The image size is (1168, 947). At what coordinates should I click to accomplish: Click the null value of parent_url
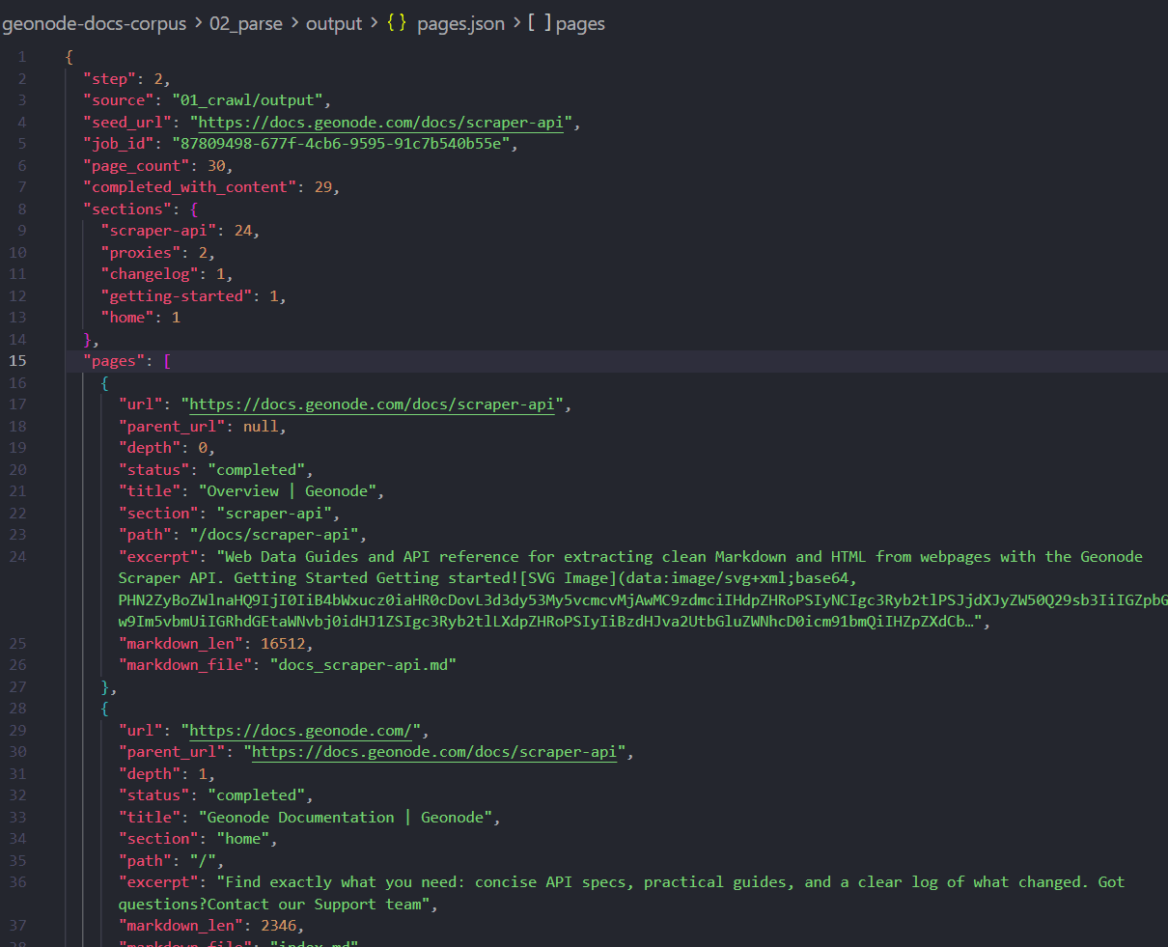pyautogui.click(x=260, y=427)
